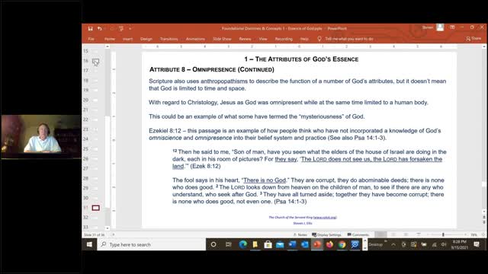Select slide 31 thumbnail
The height and width of the screenshot is (274, 488).
click(x=95, y=208)
